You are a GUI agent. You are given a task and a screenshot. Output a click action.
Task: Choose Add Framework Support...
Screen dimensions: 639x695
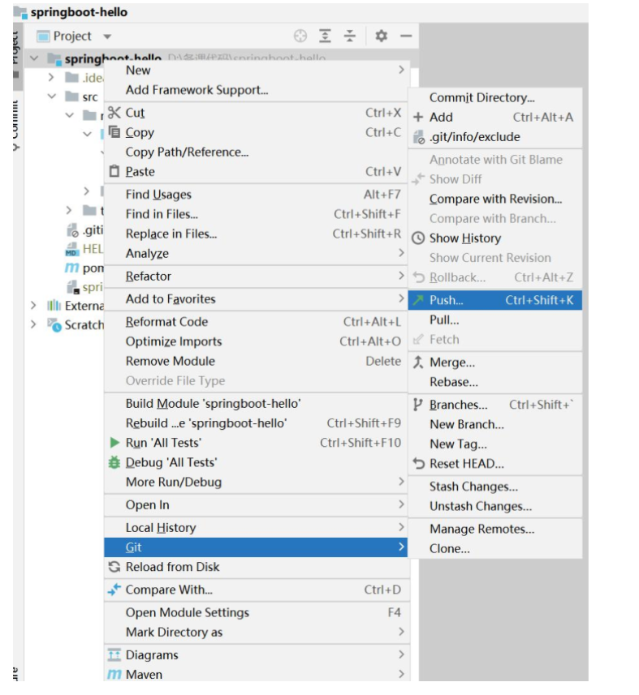pos(256,89)
